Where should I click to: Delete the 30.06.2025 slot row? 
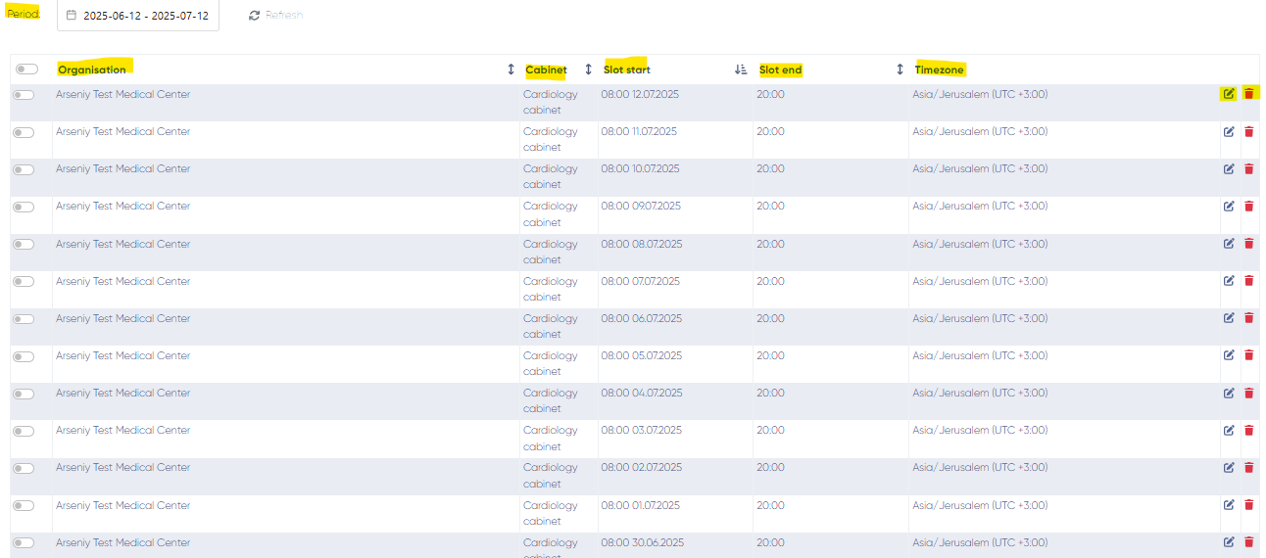[x=1249, y=542]
